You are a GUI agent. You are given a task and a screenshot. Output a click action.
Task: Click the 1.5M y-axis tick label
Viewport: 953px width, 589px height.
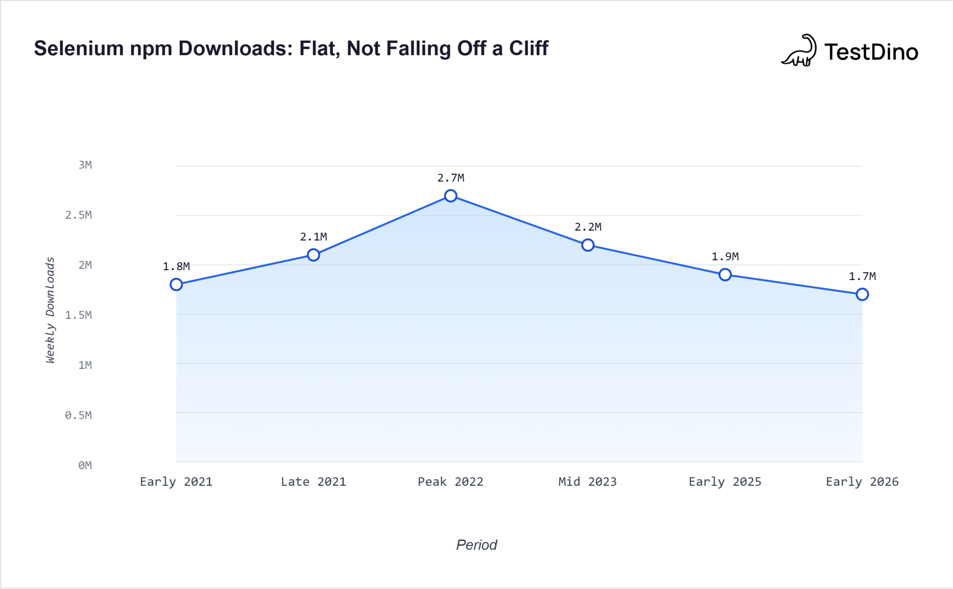79,315
